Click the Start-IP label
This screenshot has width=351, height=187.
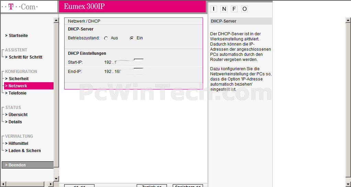coord(76,62)
